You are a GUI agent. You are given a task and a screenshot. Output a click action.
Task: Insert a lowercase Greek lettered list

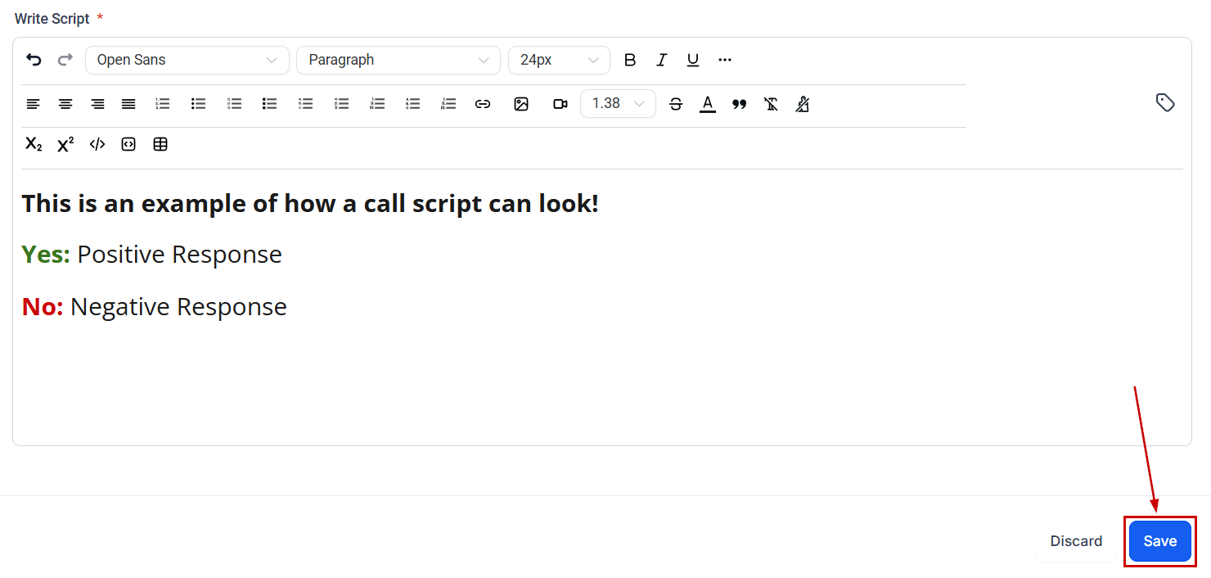(342, 104)
